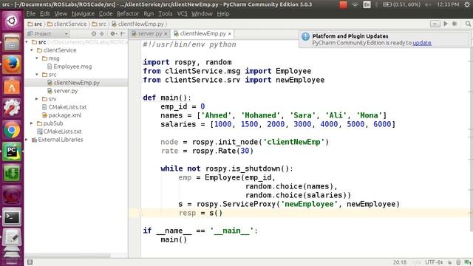Click the update link in notification

(x=422, y=43)
